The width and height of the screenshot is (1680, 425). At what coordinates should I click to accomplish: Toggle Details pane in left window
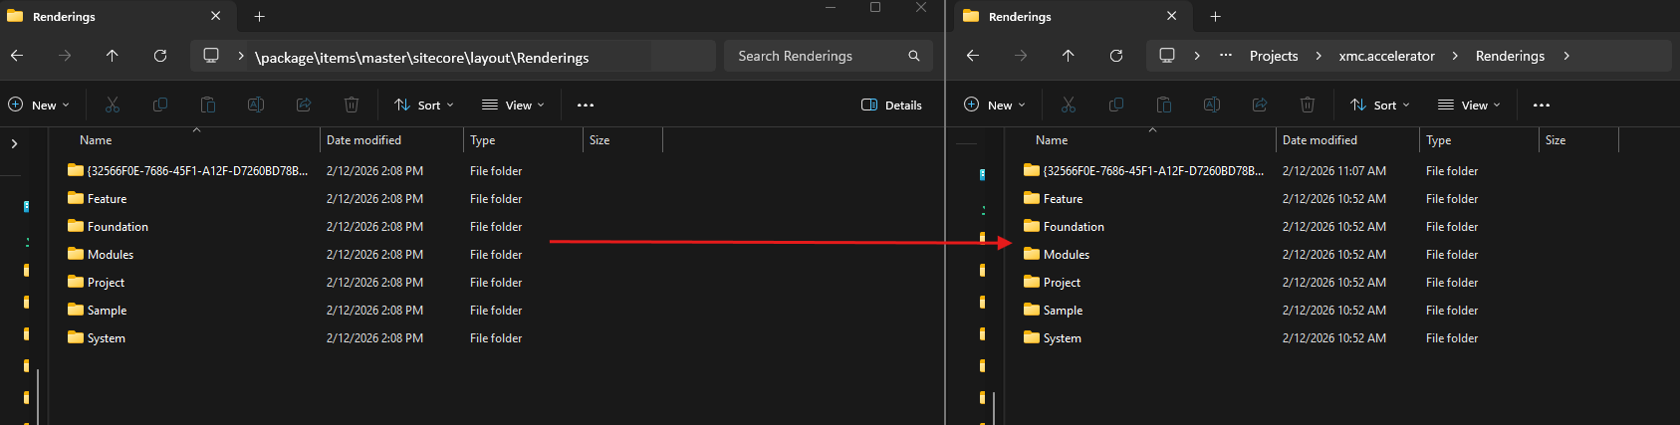891,105
